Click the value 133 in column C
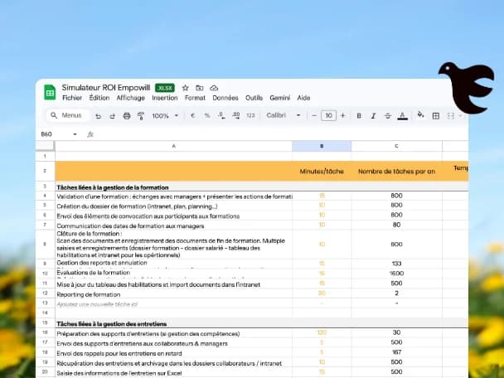The height and width of the screenshot is (378, 504). (396, 264)
